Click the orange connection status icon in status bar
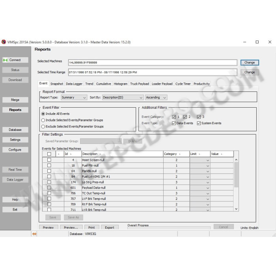This screenshot has height=276, width=276. click(x=34, y=234)
